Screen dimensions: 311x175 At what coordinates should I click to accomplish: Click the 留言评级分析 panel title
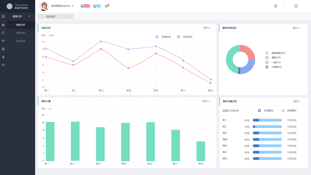pos(229,28)
